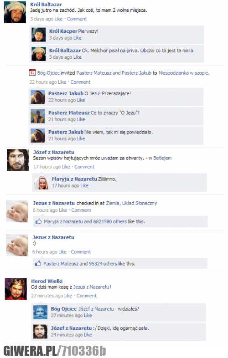Open Pasterz Mateusz profile name in comment
228x358 pixels.
click(69, 113)
